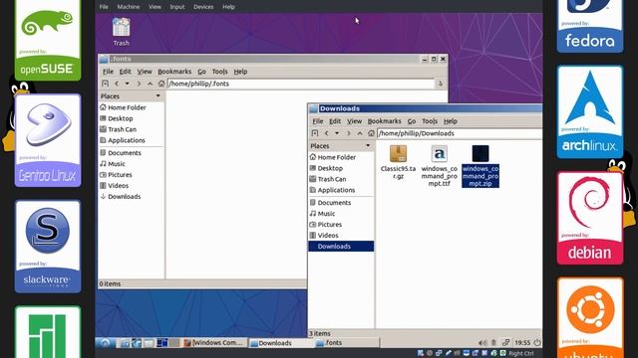Open the Bookmarks menu in the Downloads window
The width and height of the screenshot is (638, 358).
point(384,121)
